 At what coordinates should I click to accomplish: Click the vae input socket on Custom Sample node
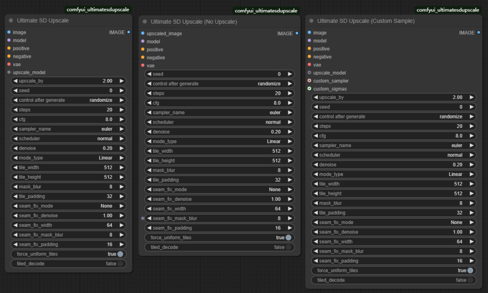click(309, 65)
